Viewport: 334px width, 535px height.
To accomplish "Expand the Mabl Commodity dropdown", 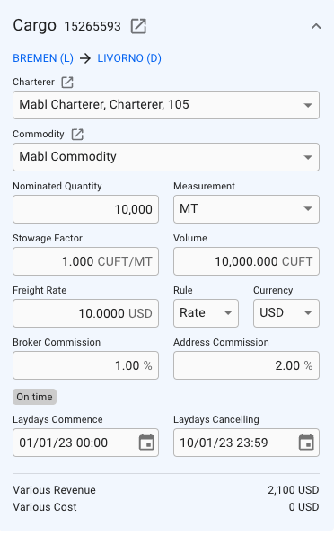I will (x=166, y=157).
